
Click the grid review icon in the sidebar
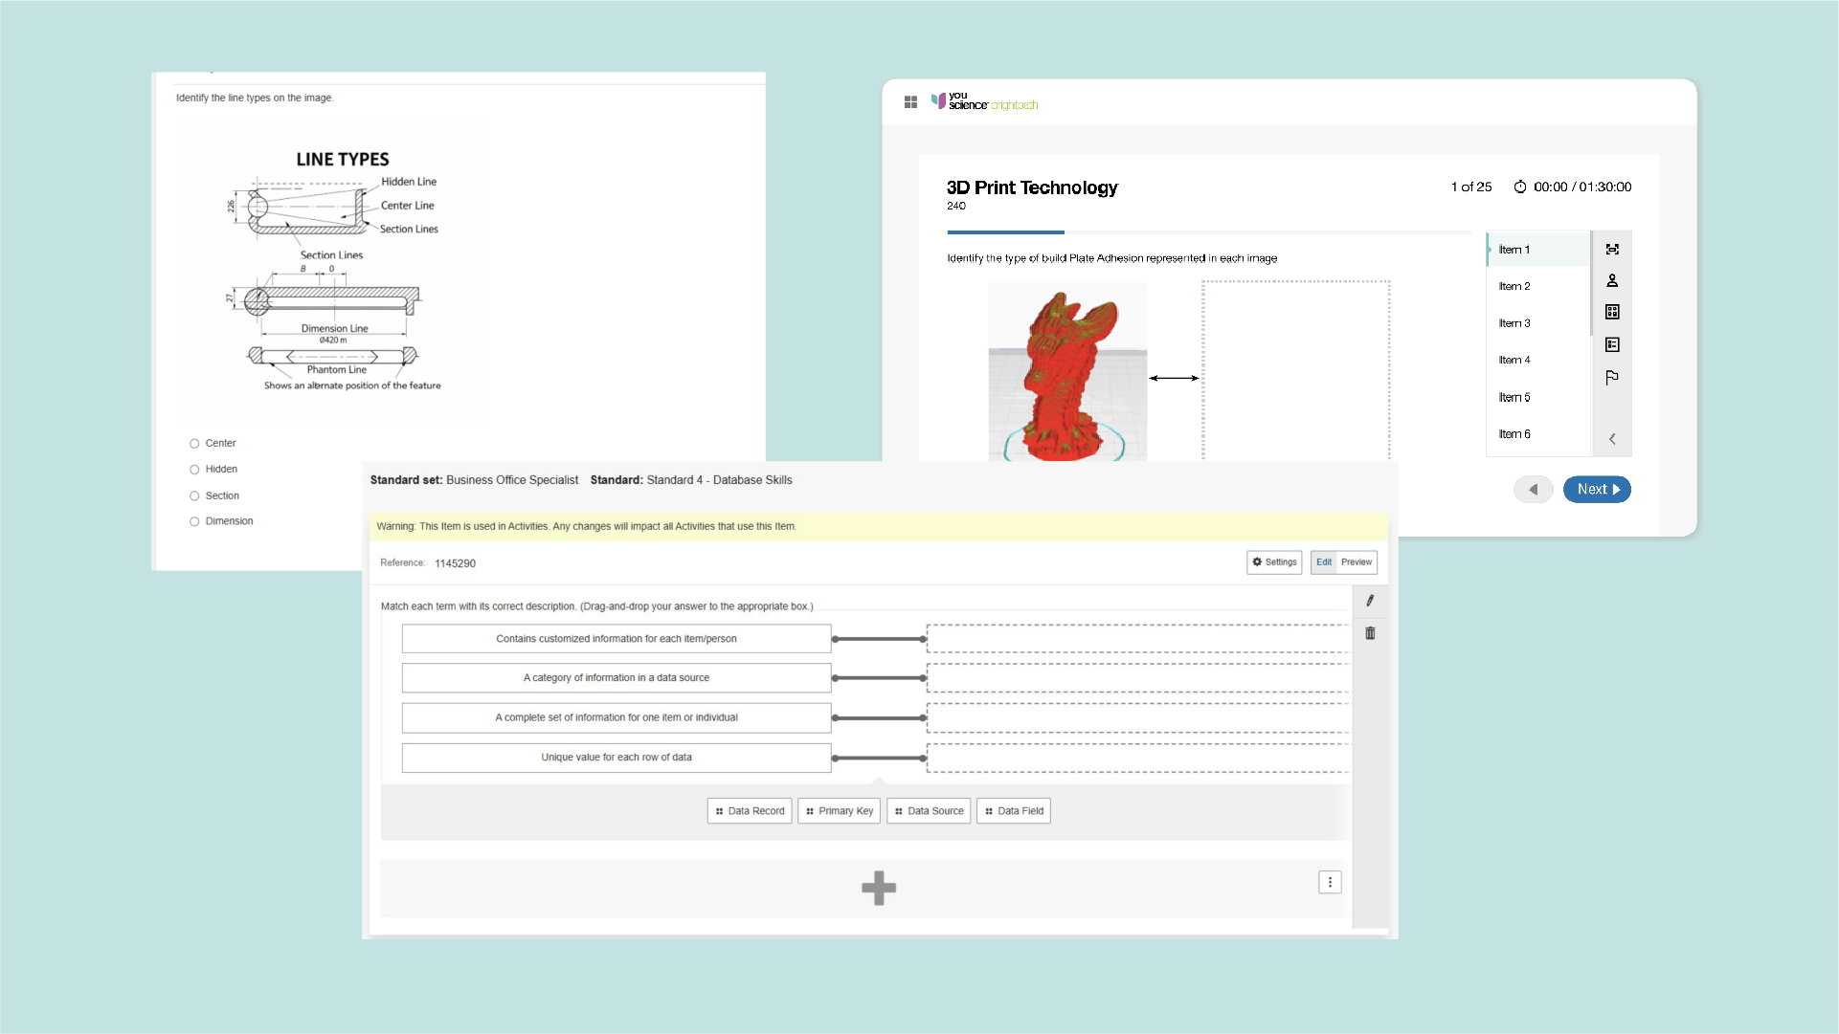point(1613,312)
